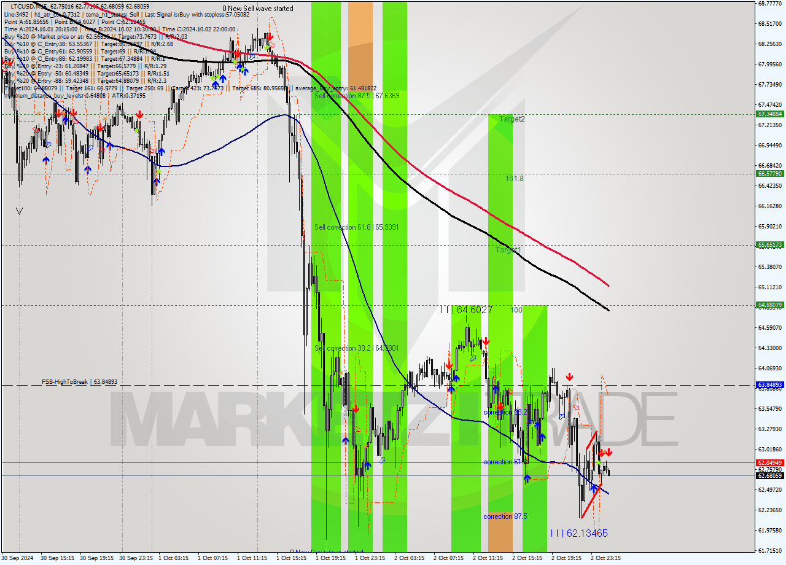The image size is (786, 565).
Task: Click the red 62.84949 price tag
Action: (770, 462)
